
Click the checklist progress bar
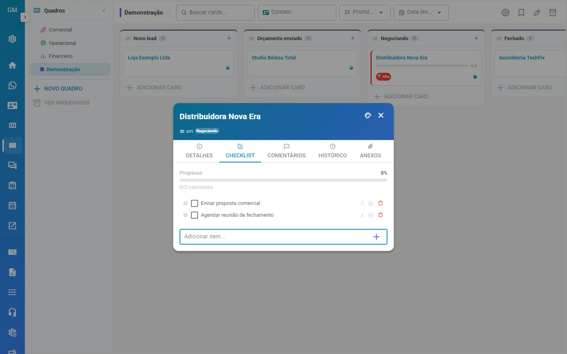coord(283,180)
